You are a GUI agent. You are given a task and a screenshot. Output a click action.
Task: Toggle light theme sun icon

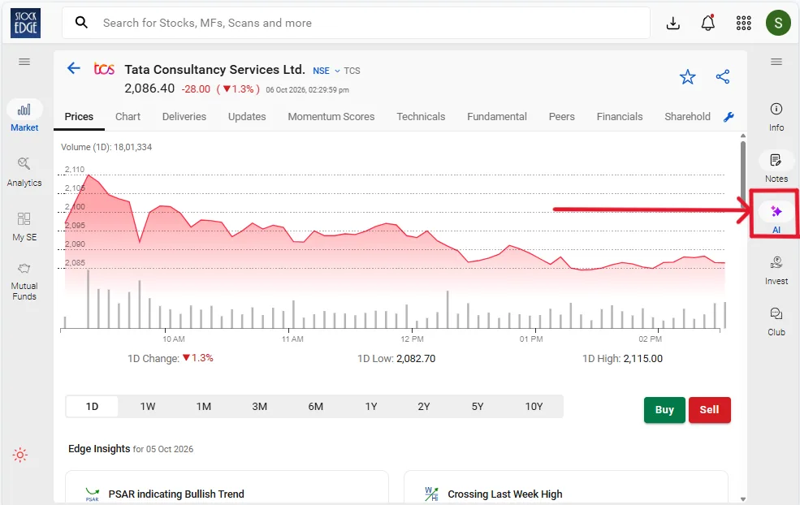19,455
